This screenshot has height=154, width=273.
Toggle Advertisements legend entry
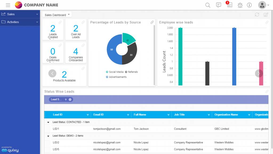point(116,77)
